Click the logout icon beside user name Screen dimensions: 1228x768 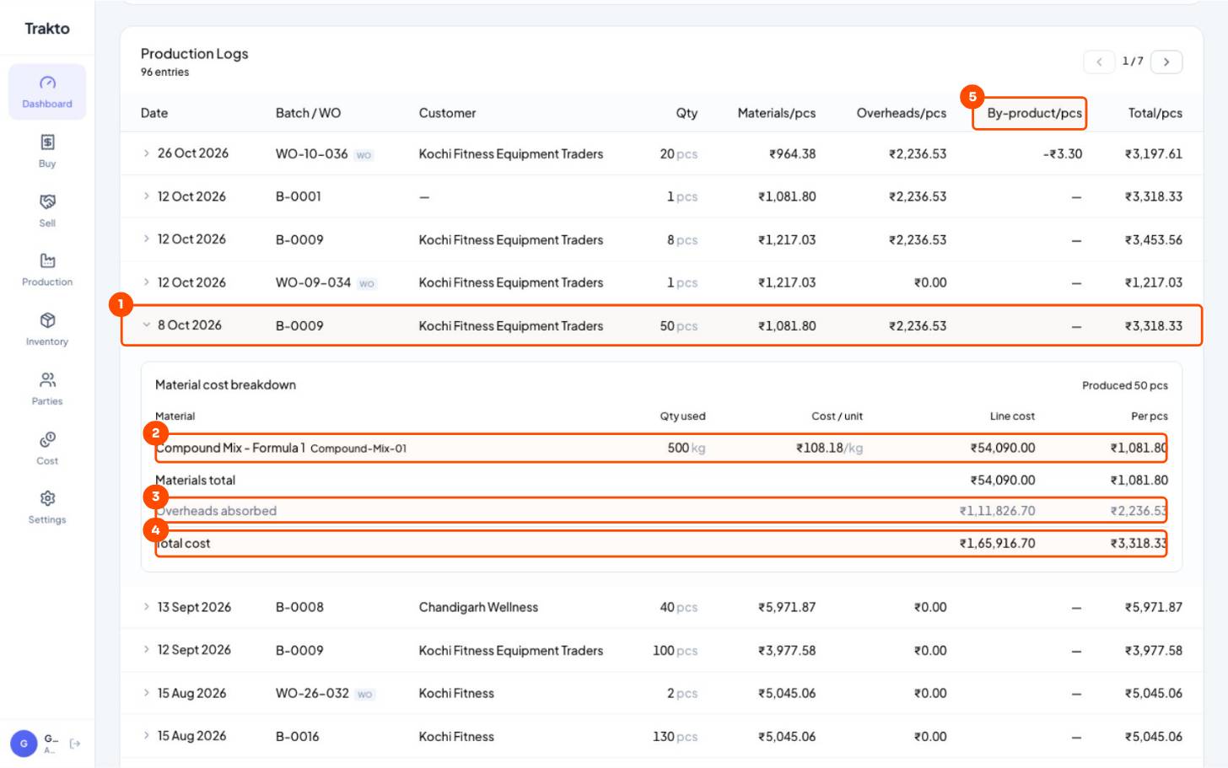point(75,744)
